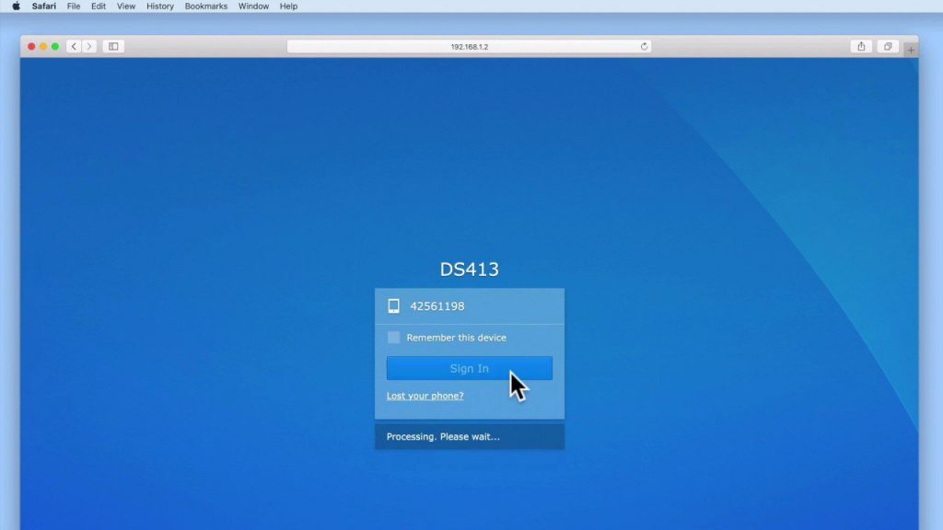The image size is (943, 530).
Task: Open the Help menu
Action: click(288, 6)
